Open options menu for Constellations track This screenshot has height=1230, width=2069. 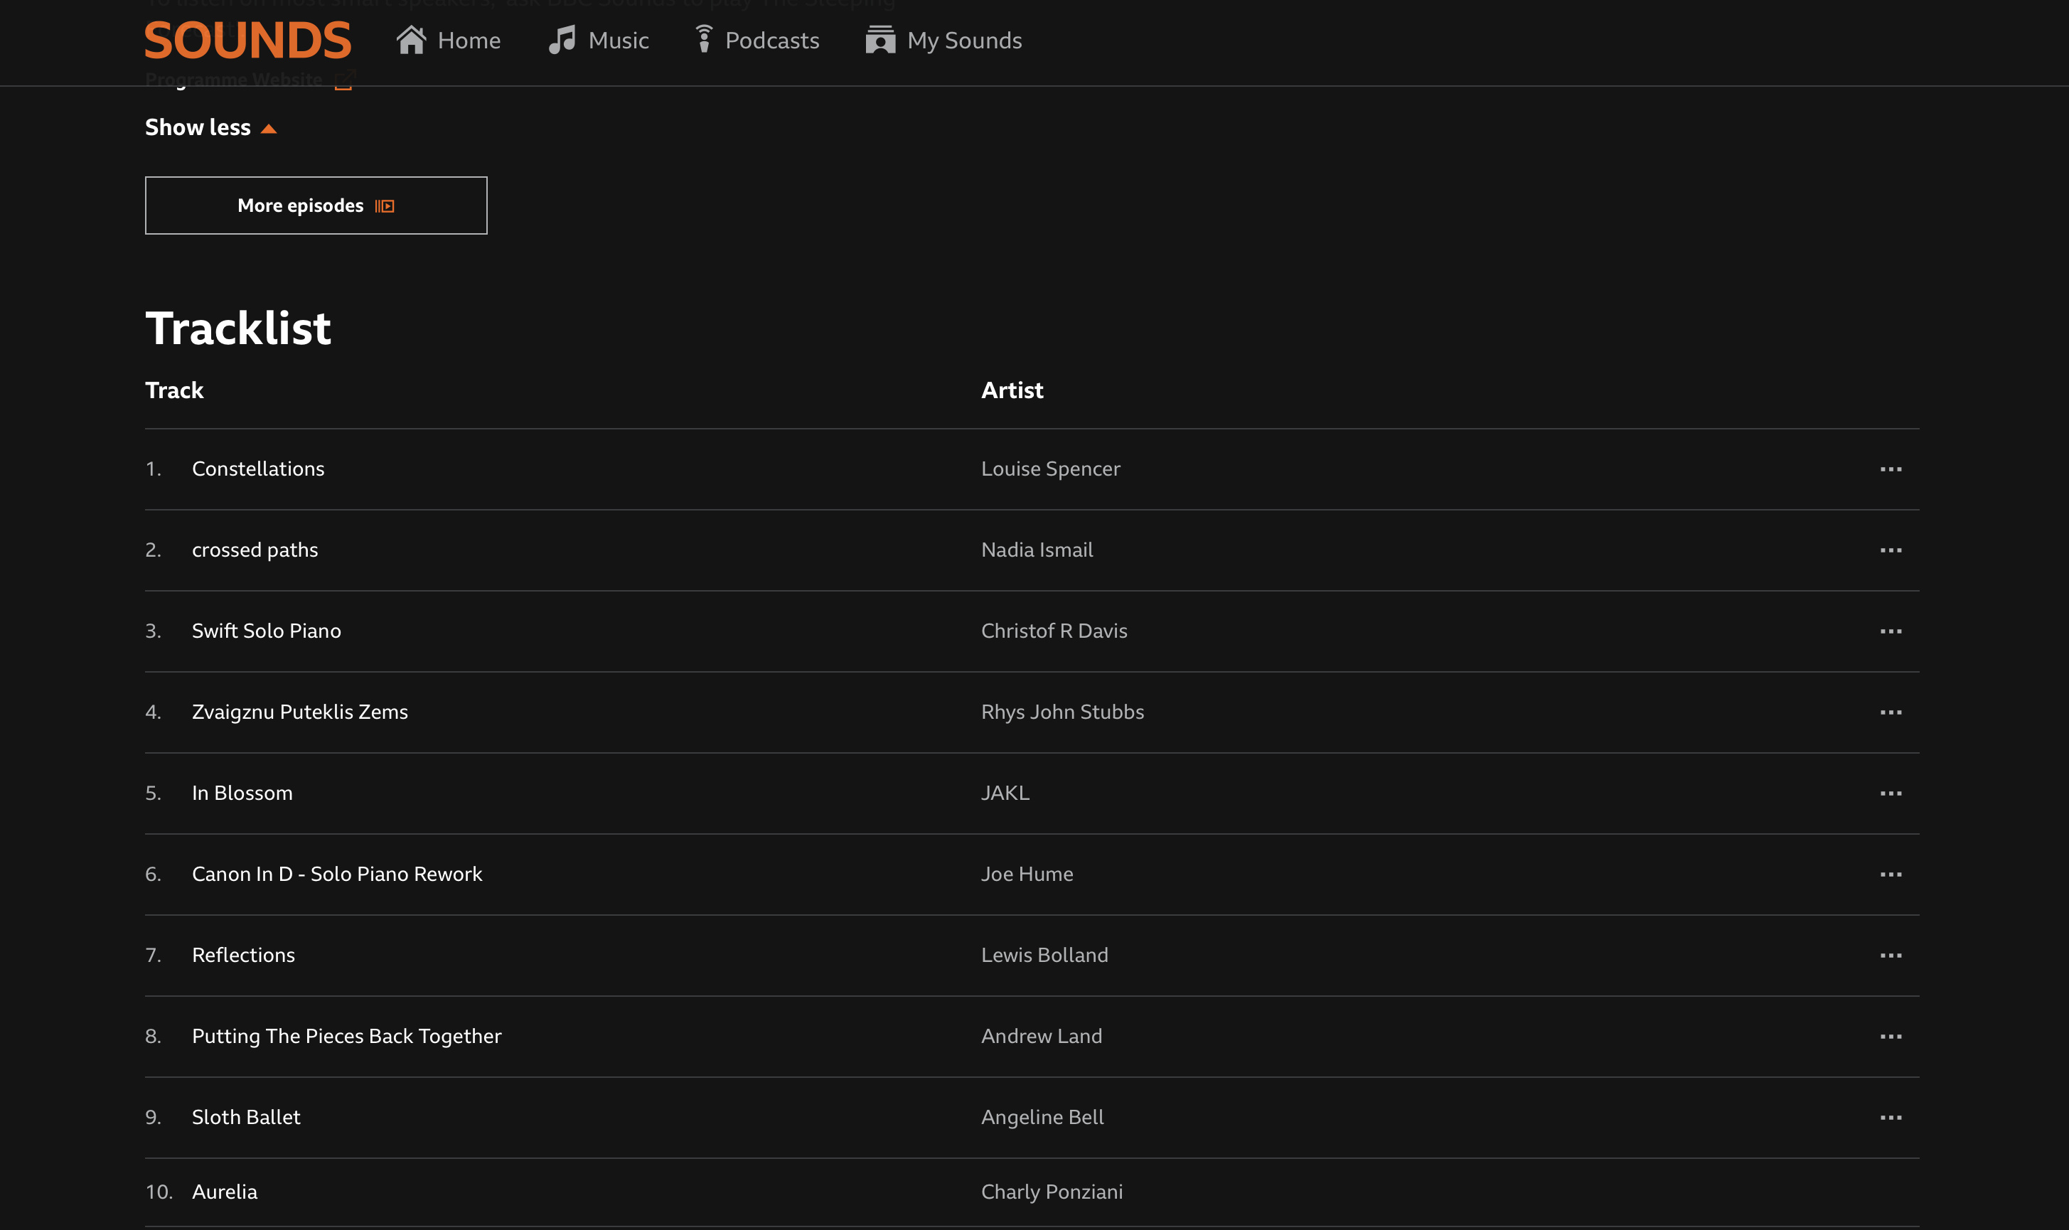(x=1891, y=469)
